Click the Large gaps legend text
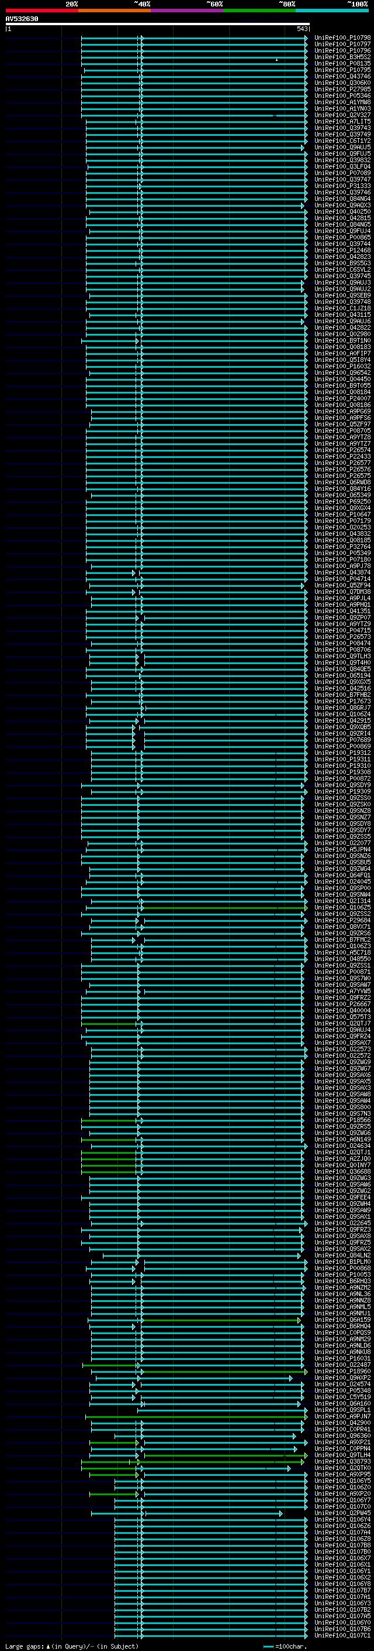 click(72, 1646)
